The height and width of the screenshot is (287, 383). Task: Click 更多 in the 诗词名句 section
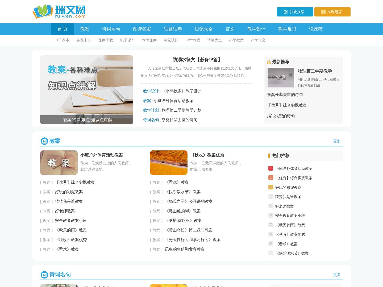pyautogui.click(x=337, y=275)
